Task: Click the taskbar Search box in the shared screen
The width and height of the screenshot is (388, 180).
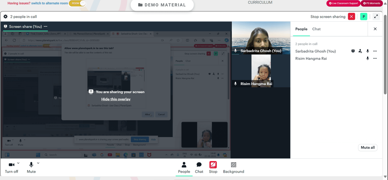Action: click(62, 155)
